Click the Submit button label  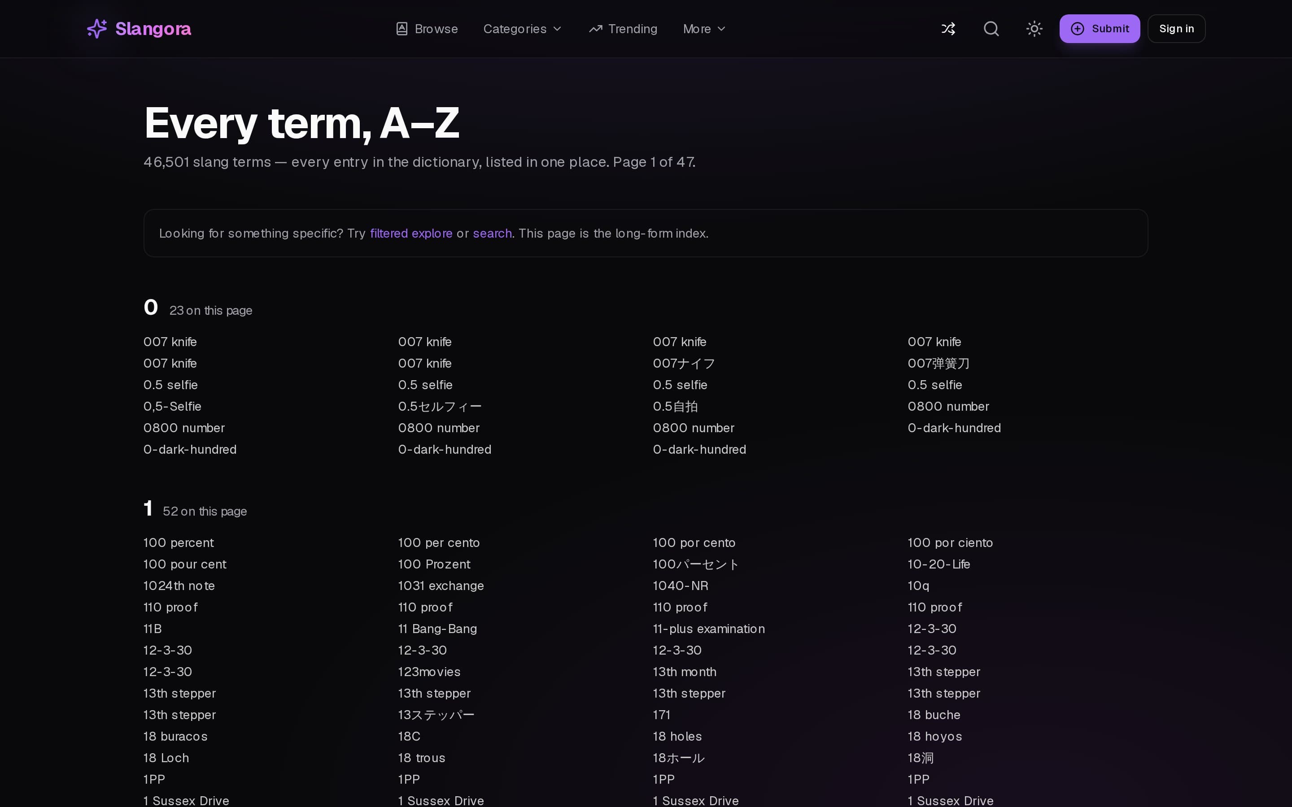(1110, 29)
